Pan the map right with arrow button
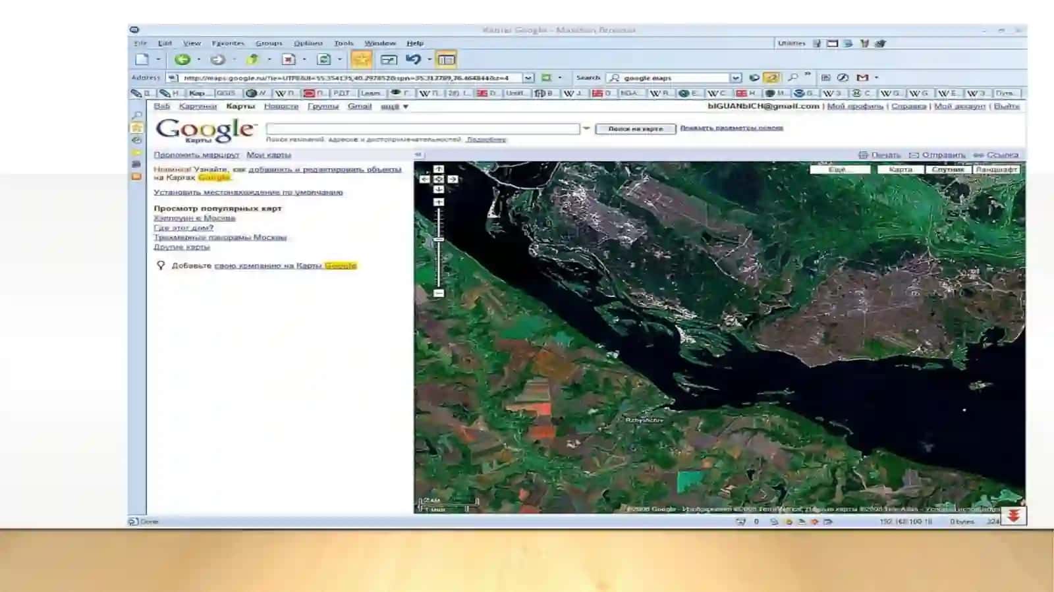 [453, 179]
